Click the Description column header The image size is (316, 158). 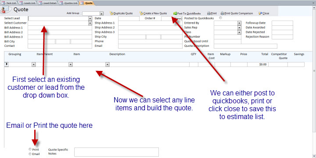pos(117,54)
